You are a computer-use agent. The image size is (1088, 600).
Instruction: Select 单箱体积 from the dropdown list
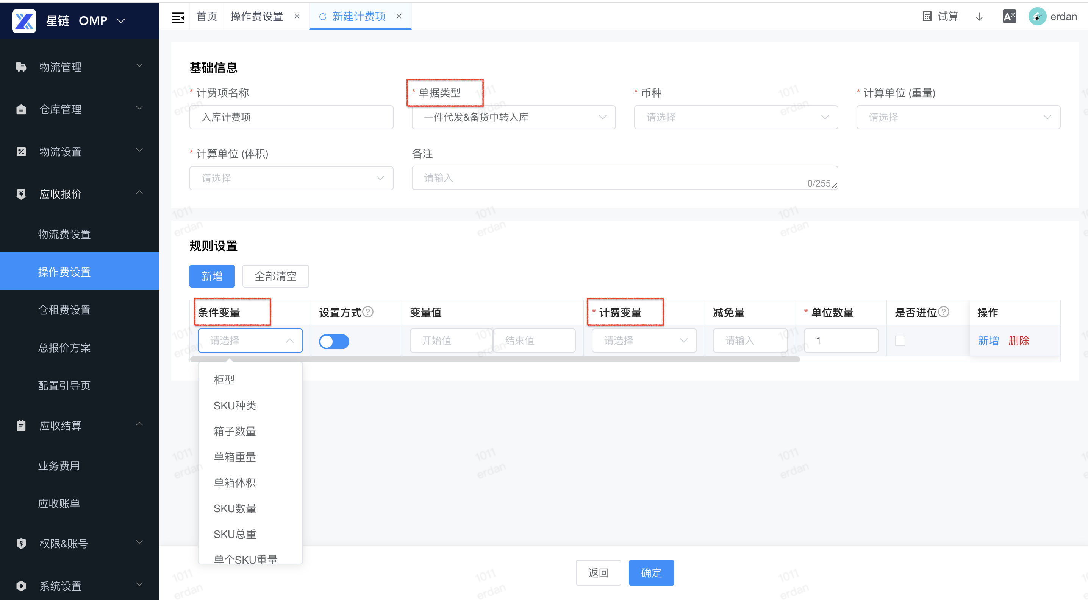pyautogui.click(x=250, y=482)
